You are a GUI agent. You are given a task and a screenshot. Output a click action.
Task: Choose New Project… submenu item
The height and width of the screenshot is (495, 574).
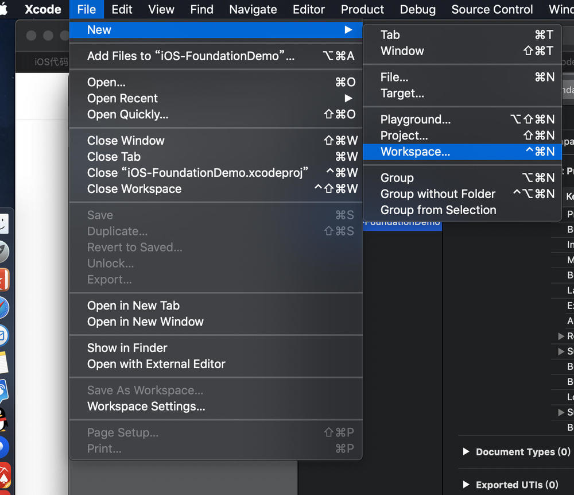462,136
